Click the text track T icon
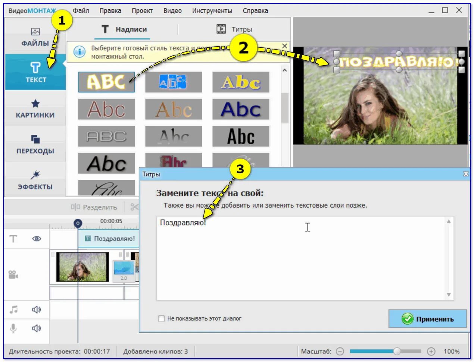 click(x=13, y=239)
